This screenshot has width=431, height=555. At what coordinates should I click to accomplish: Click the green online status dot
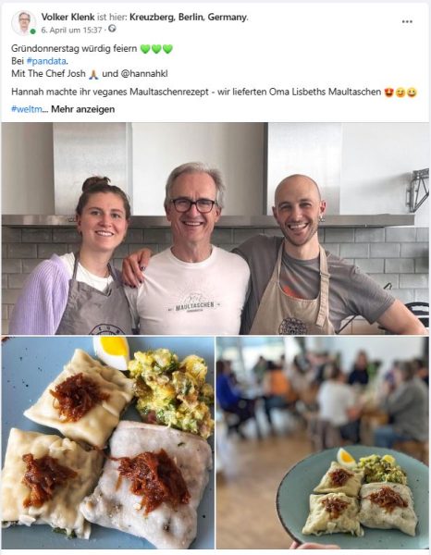(33, 31)
